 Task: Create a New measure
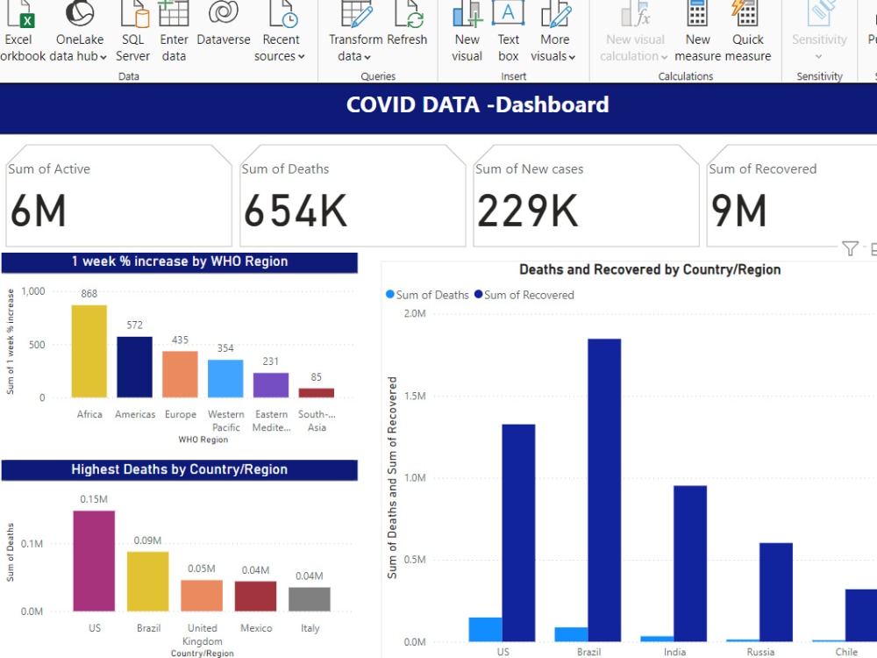click(697, 31)
